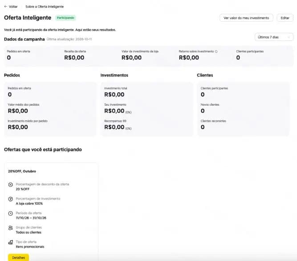Click the Clientes section heading
The height and width of the screenshot is (261, 297).
(x=205, y=75)
